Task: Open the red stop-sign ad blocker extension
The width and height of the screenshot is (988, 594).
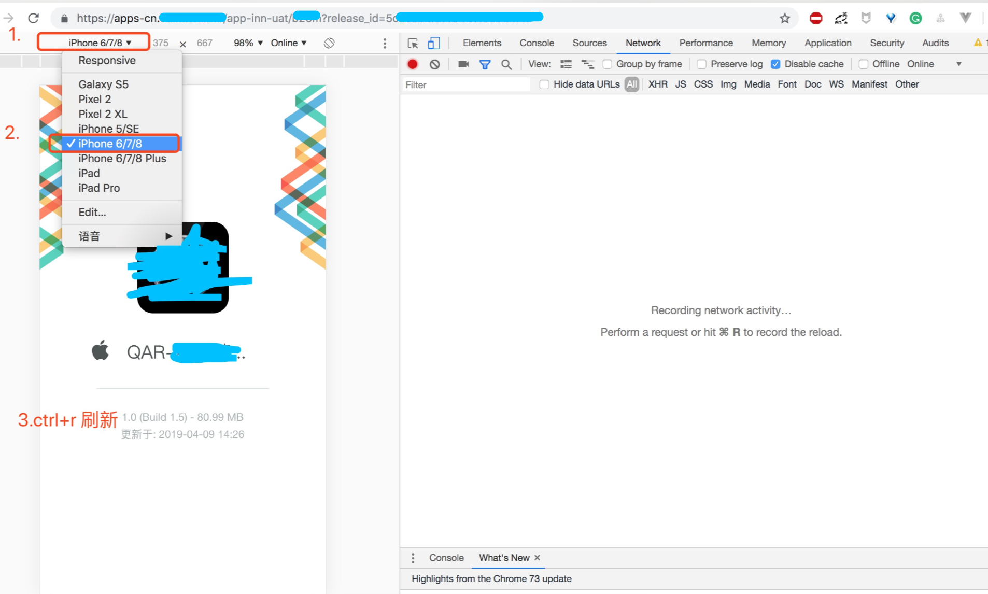Action: [x=816, y=19]
